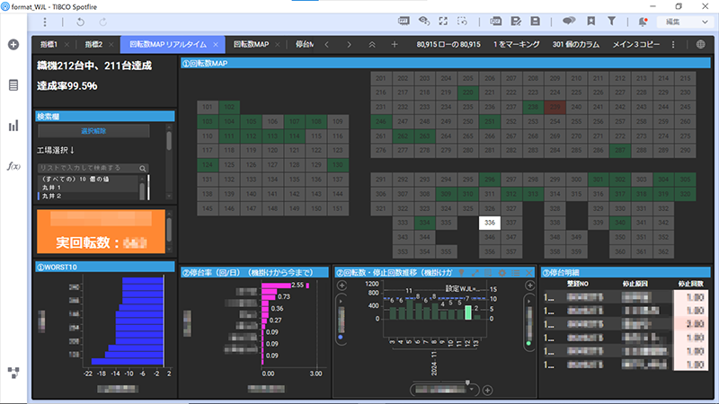This screenshot has height=404, width=719.
Task: Click the plus icon in left sidebar
Action: [x=13, y=44]
